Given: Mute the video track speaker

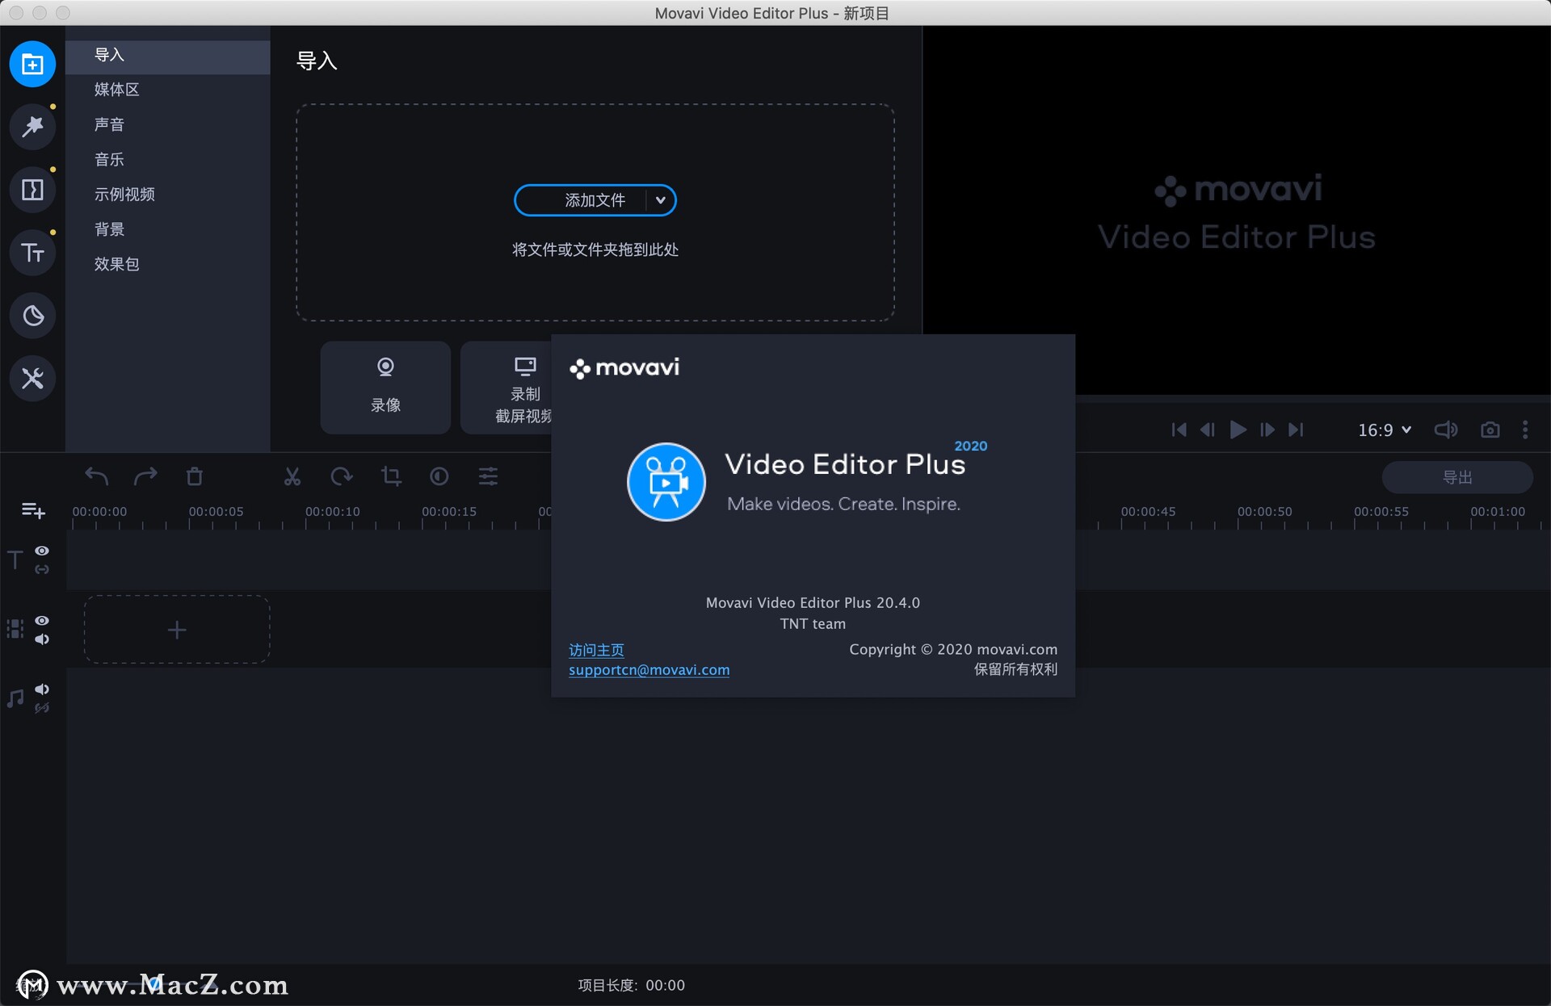Looking at the screenshot, I should (x=42, y=639).
